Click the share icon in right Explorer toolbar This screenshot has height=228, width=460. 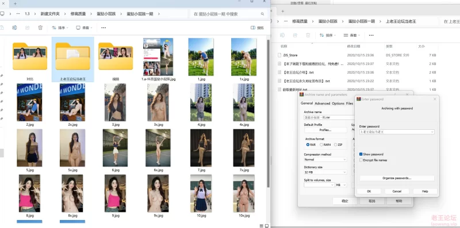point(295,35)
